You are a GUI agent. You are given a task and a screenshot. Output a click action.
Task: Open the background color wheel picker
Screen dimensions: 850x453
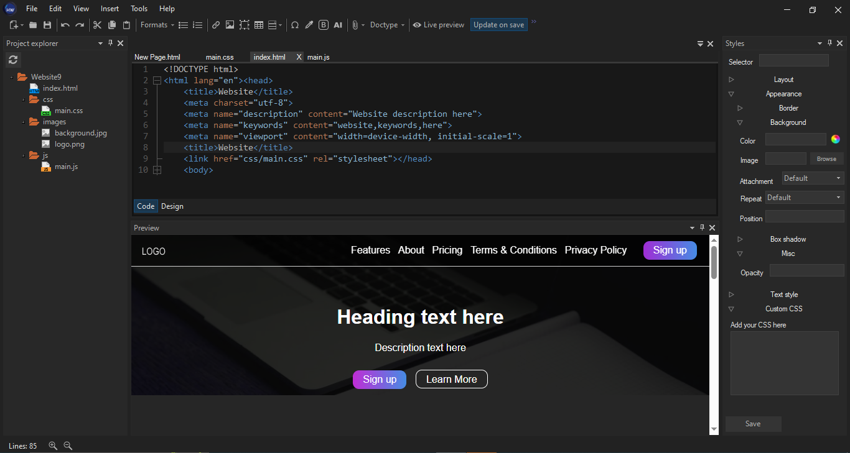pos(835,139)
